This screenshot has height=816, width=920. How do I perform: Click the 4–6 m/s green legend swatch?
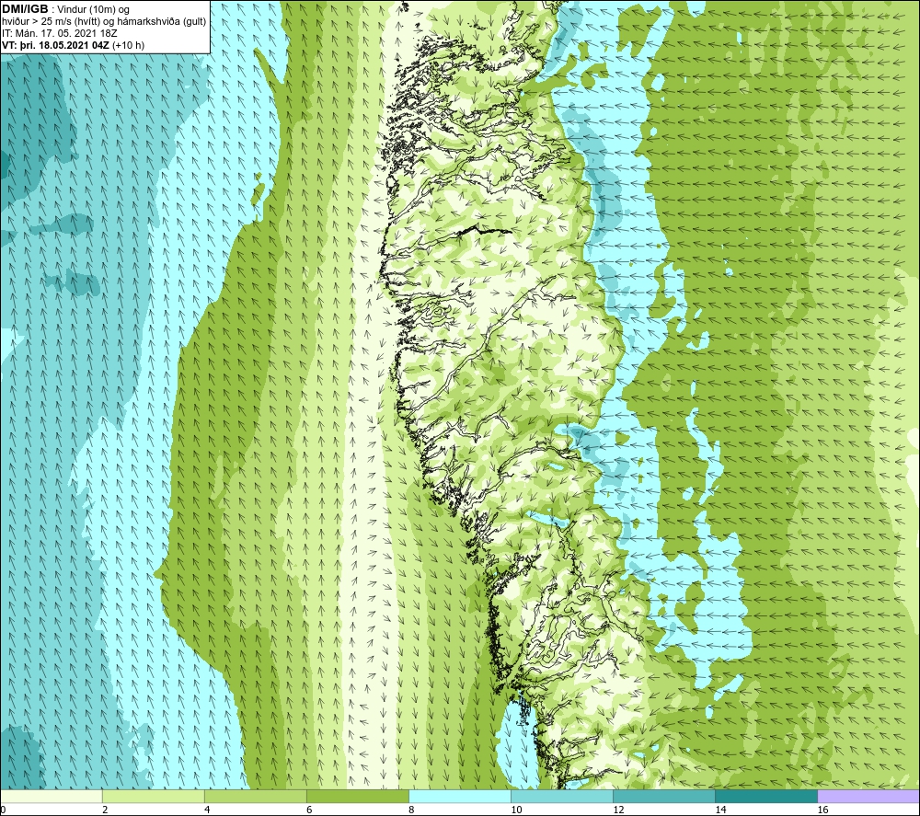pyautogui.click(x=255, y=797)
